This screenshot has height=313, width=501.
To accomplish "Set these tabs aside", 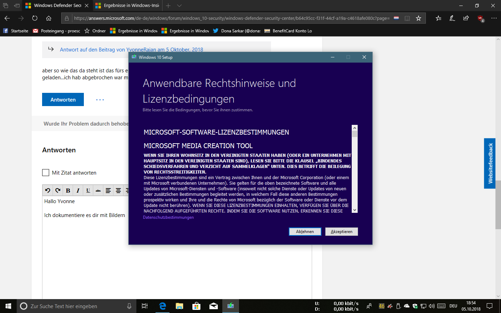I will tap(17, 6).
